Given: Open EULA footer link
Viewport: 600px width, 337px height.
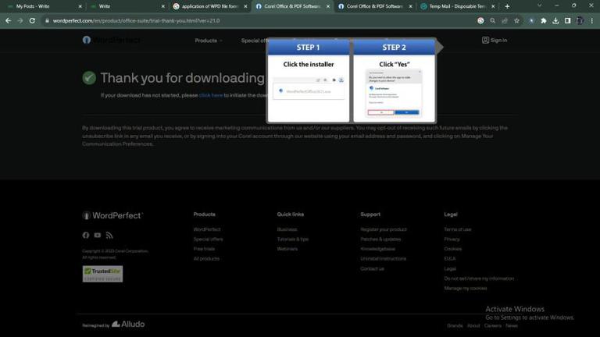Looking at the screenshot, I should [x=450, y=259].
